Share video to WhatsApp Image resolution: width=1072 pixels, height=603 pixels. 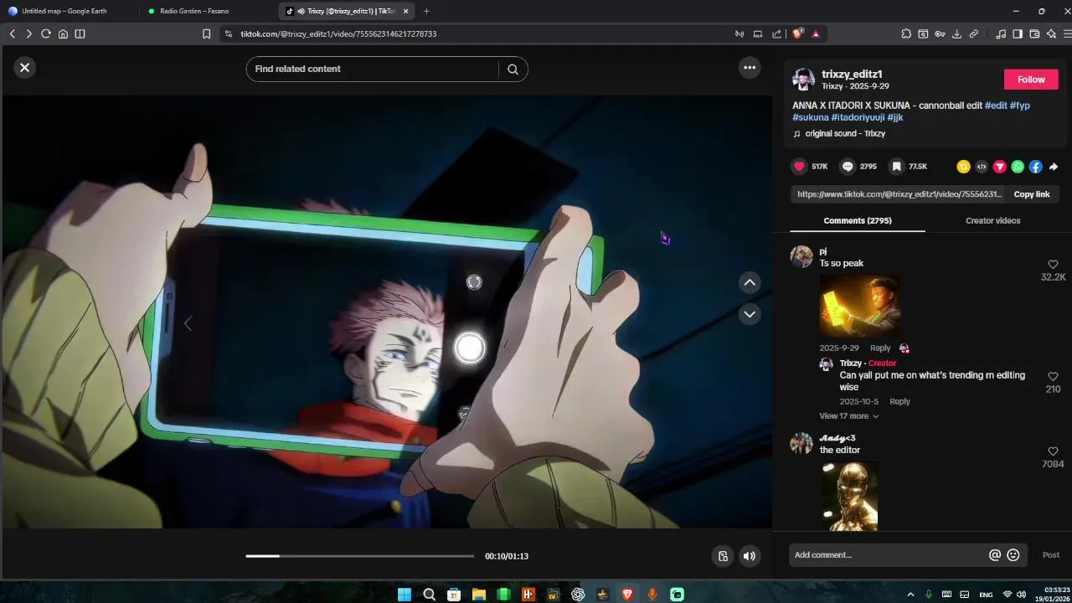tap(1018, 167)
